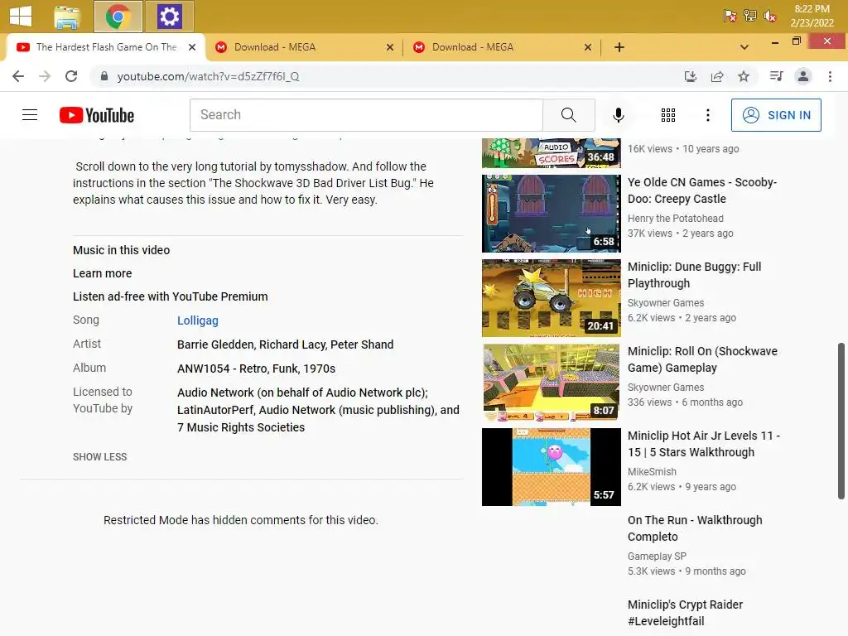Open File Explorer from the taskbar

(67, 17)
